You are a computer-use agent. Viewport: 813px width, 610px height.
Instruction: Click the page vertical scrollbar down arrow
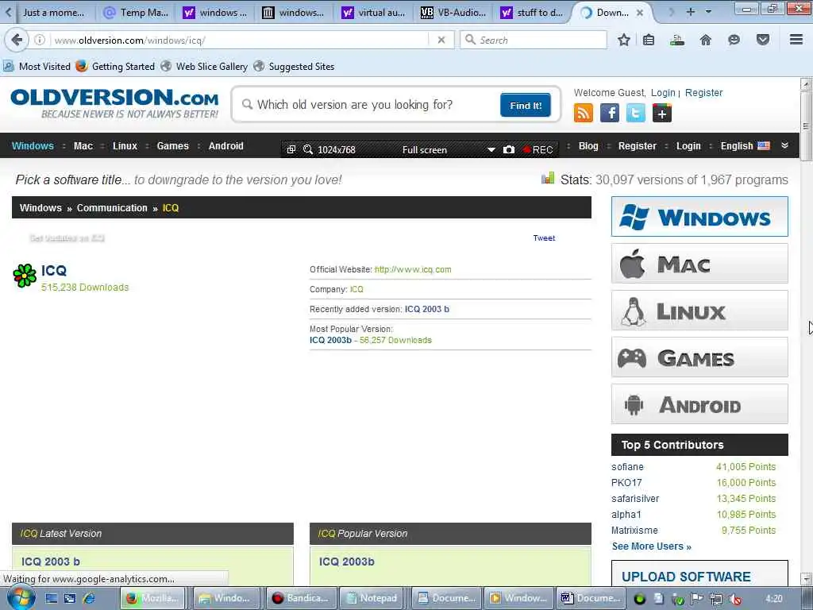point(807,578)
